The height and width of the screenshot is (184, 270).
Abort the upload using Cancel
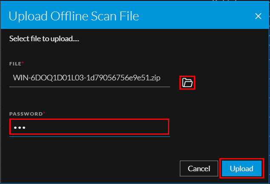(199, 169)
